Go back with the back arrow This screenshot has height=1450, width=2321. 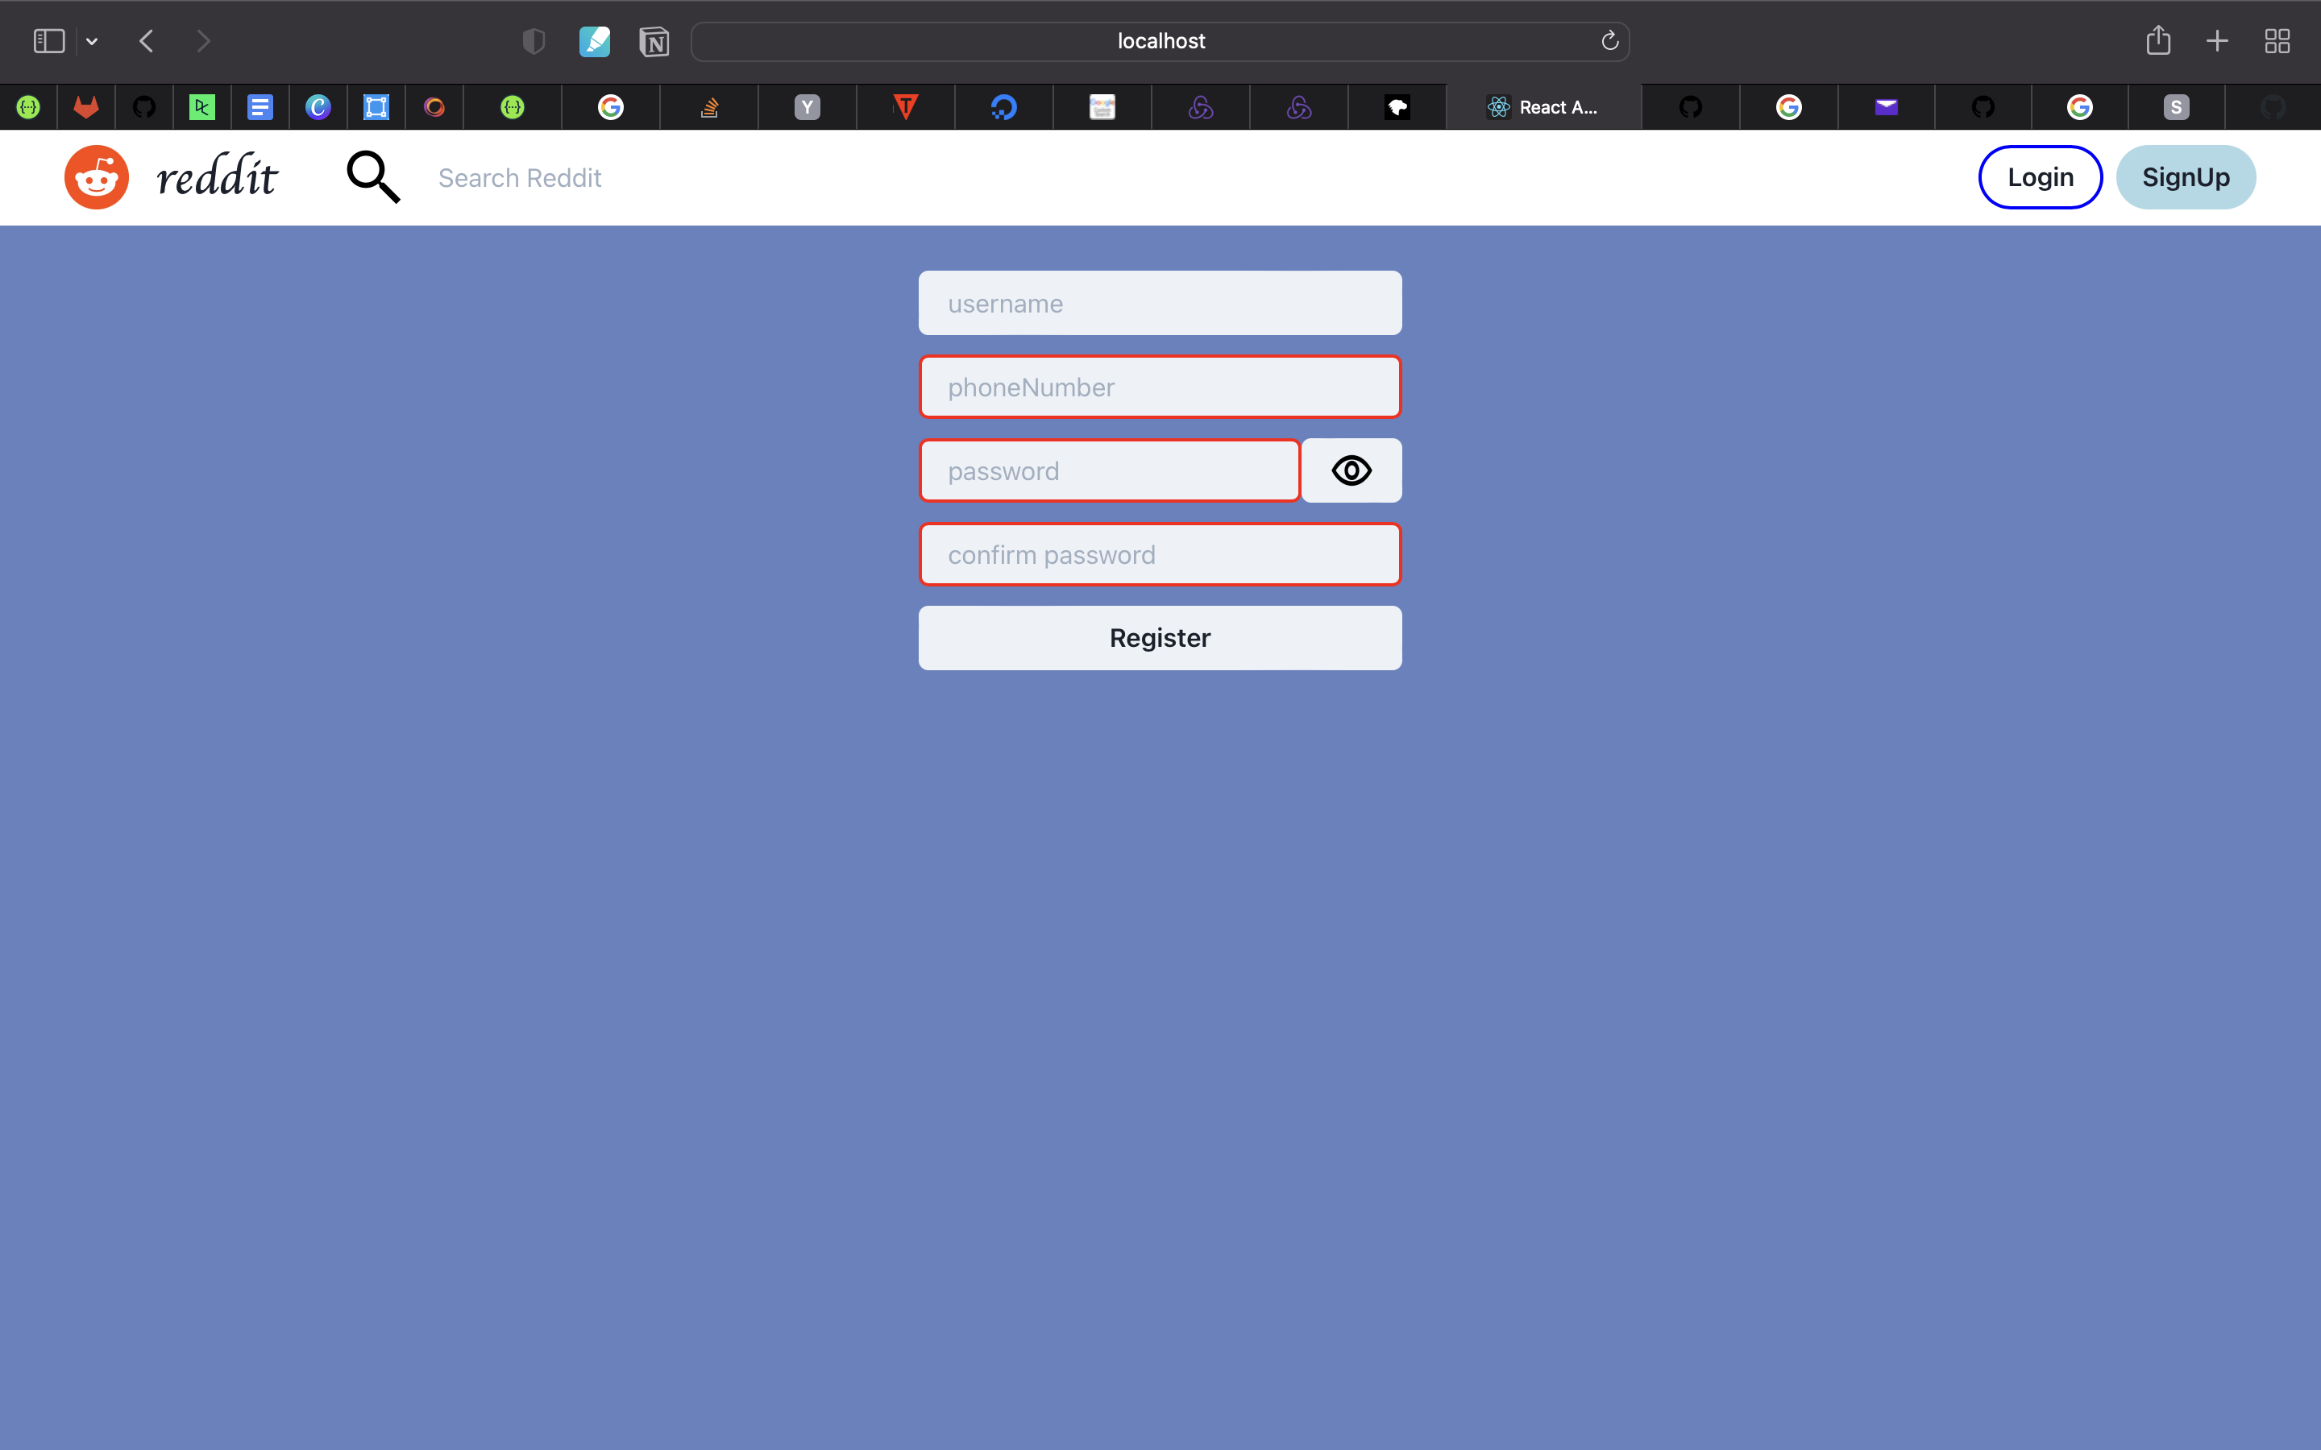(x=147, y=41)
